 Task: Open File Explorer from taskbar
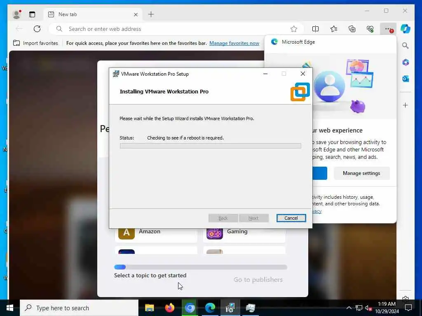click(x=149, y=308)
